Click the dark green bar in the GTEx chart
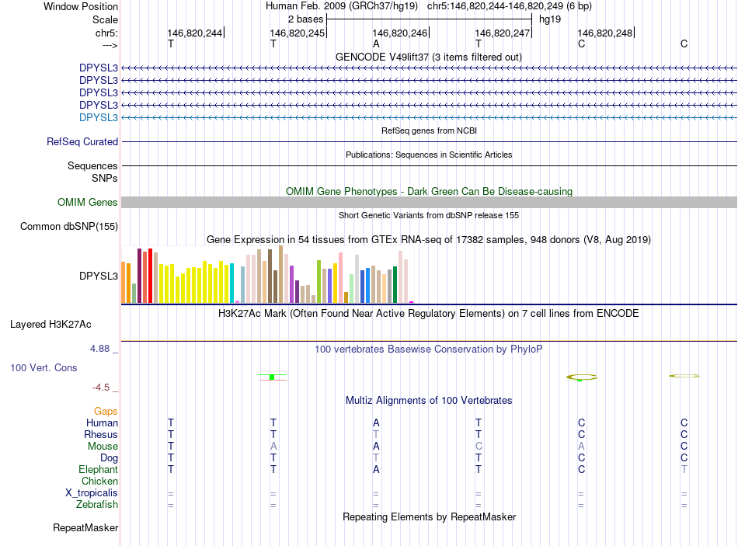738x546 pixels. [x=395, y=285]
